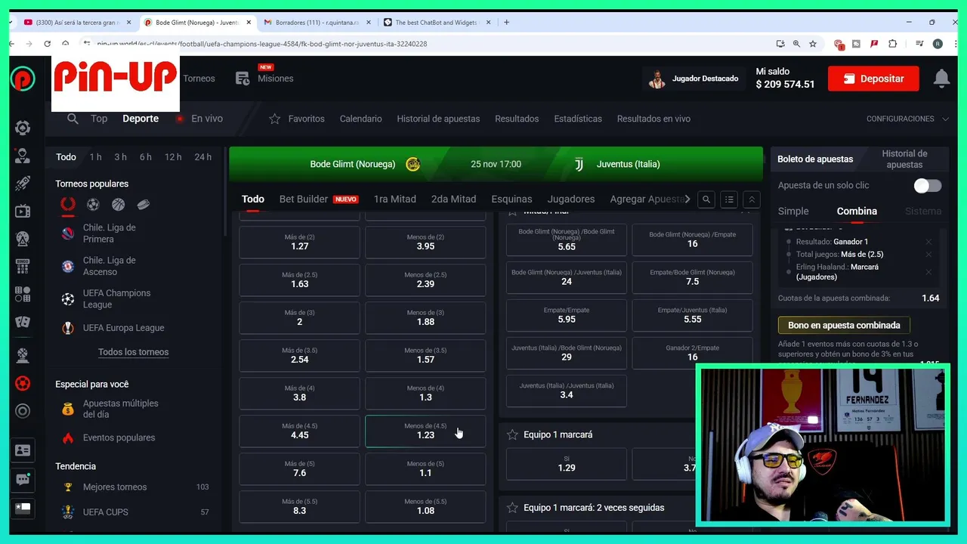Open 'Todos los torneos' link

click(x=133, y=352)
